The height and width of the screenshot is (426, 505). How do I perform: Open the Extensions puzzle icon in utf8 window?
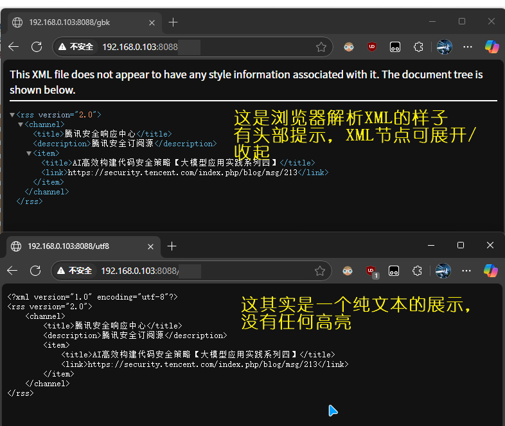click(x=417, y=271)
